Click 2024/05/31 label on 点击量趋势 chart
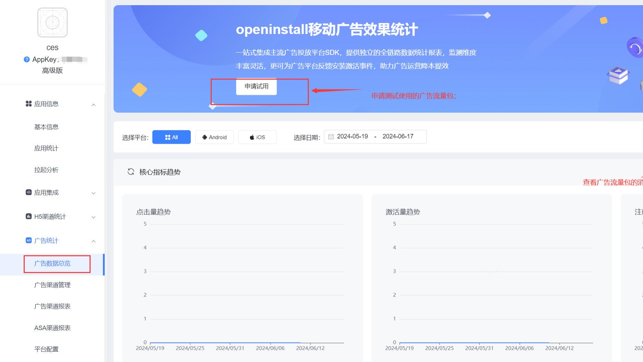Viewport: 643px width, 362px height. click(230, 348)
